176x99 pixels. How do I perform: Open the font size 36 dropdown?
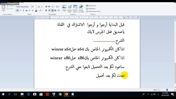tap(36, 7)
